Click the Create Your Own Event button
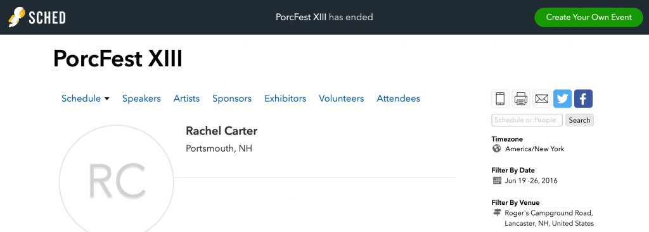Screen dimensions: 649x232 click(x=589, y=17)
